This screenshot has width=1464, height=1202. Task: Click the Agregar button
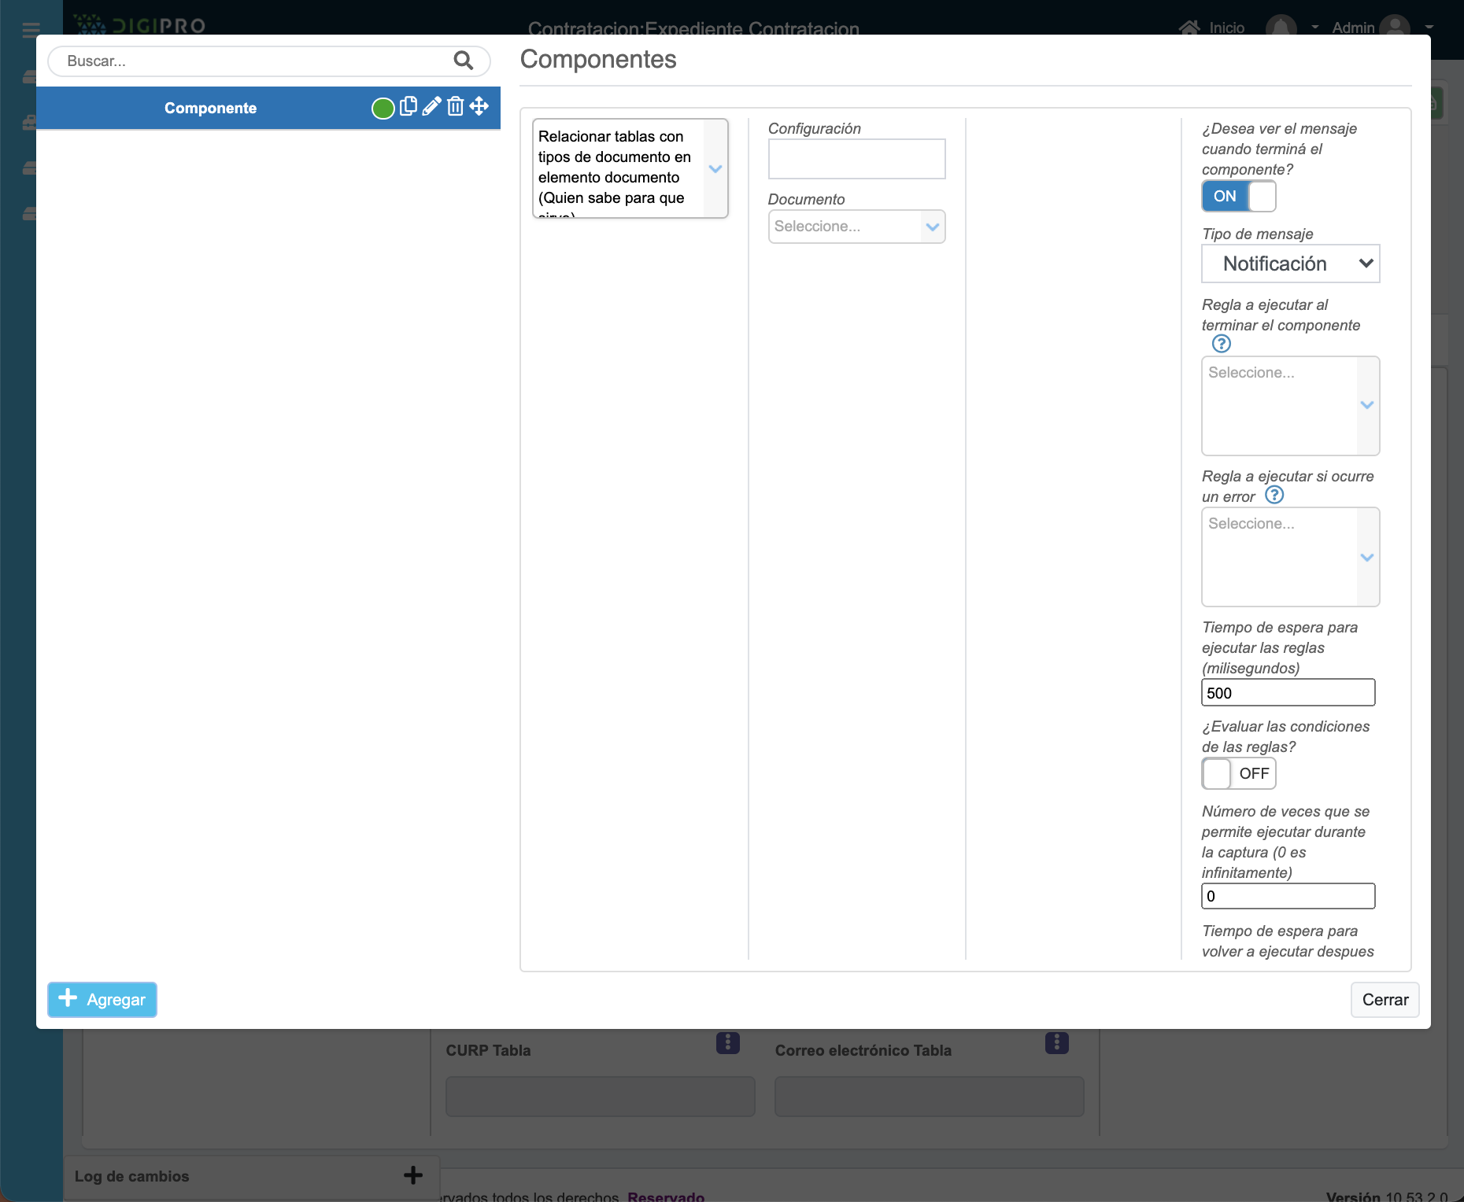(x=102, y=999)
